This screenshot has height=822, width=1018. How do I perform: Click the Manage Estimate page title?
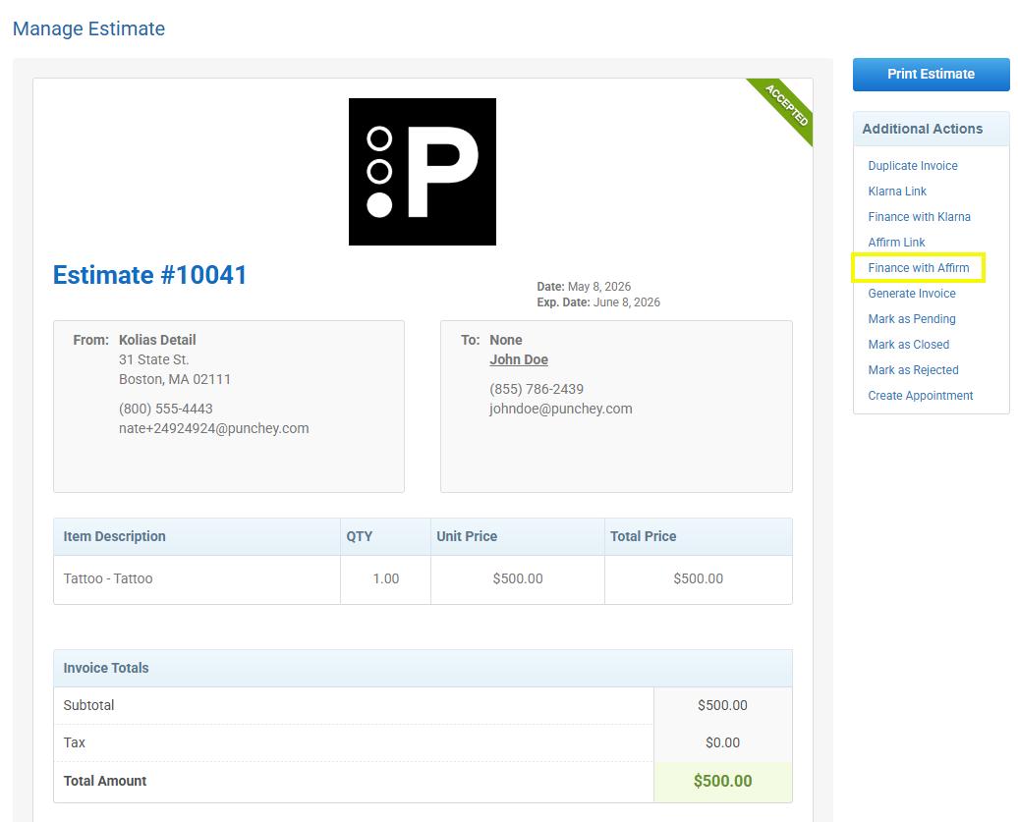point(89,28)
